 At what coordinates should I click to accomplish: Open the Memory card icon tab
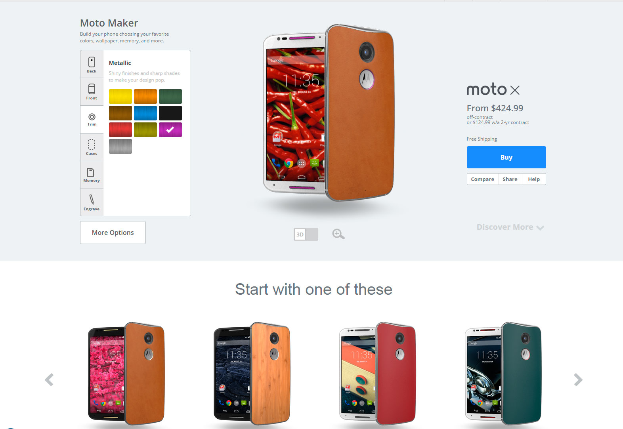click(x=92, y=175)
